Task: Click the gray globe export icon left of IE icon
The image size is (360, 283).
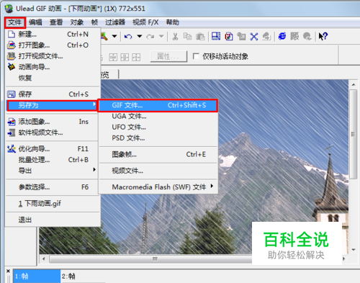Action: (266, 37)
